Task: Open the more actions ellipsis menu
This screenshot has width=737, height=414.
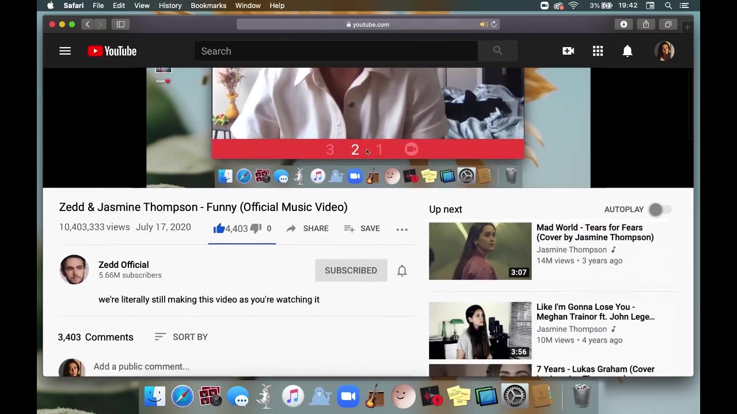Action: coord(402,229)
